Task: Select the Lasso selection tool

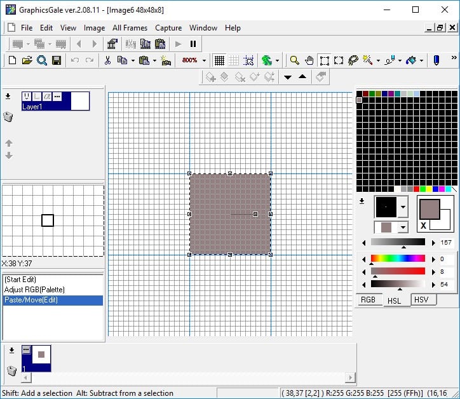Action: click(353, 60)
